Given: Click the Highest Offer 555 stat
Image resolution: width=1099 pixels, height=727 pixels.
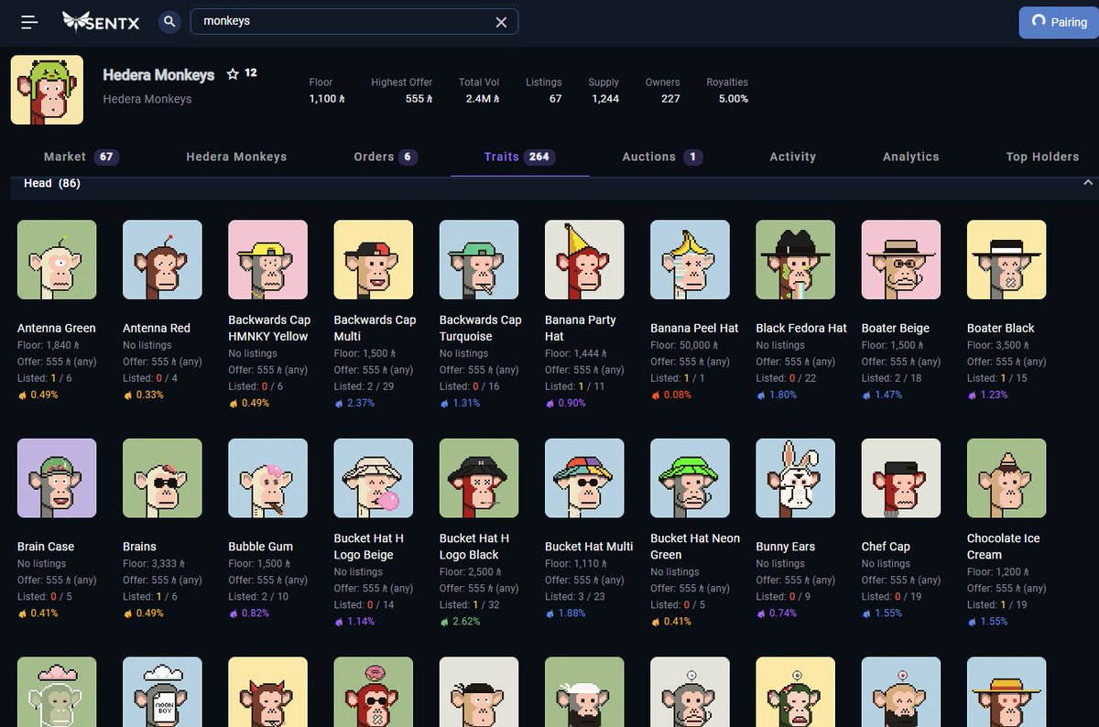Looking at the screenshot, I should [x=402, y=90].
